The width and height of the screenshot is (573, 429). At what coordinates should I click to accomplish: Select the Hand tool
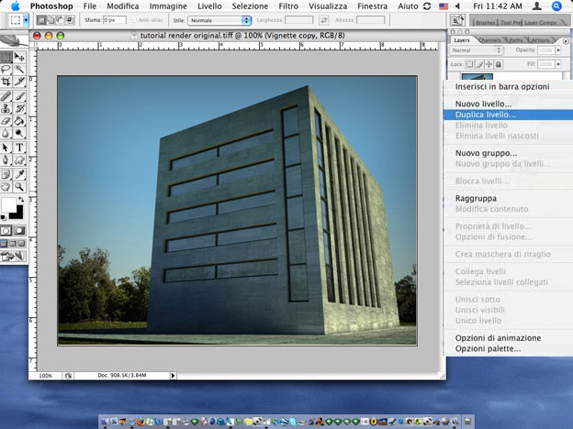[6, 185]
